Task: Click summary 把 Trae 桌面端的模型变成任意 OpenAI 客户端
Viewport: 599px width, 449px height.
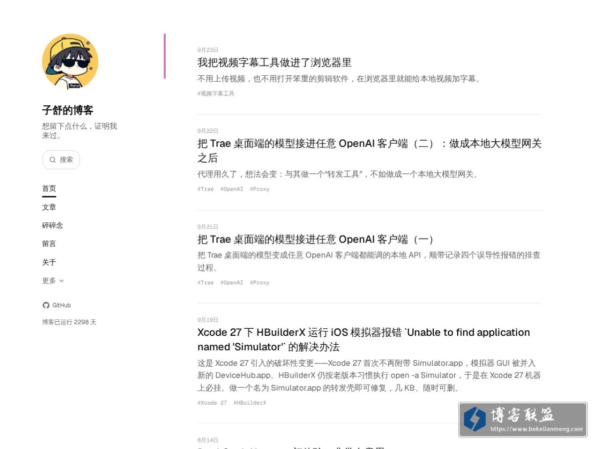Action: 369,261
